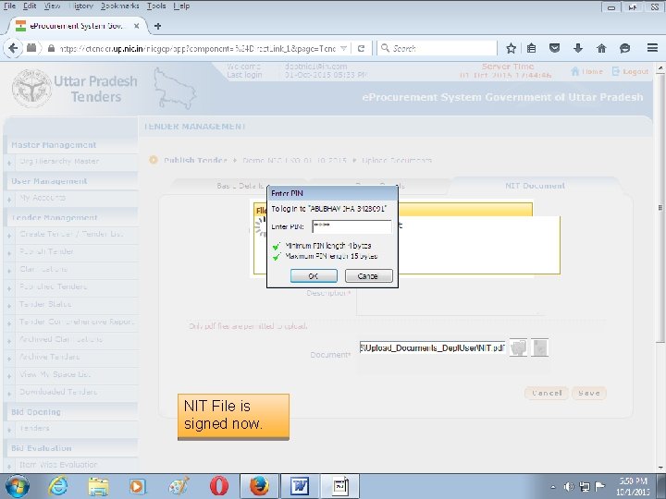Open the chat bubble toolbar icon
666x499 pixels.
pos(624,48)
